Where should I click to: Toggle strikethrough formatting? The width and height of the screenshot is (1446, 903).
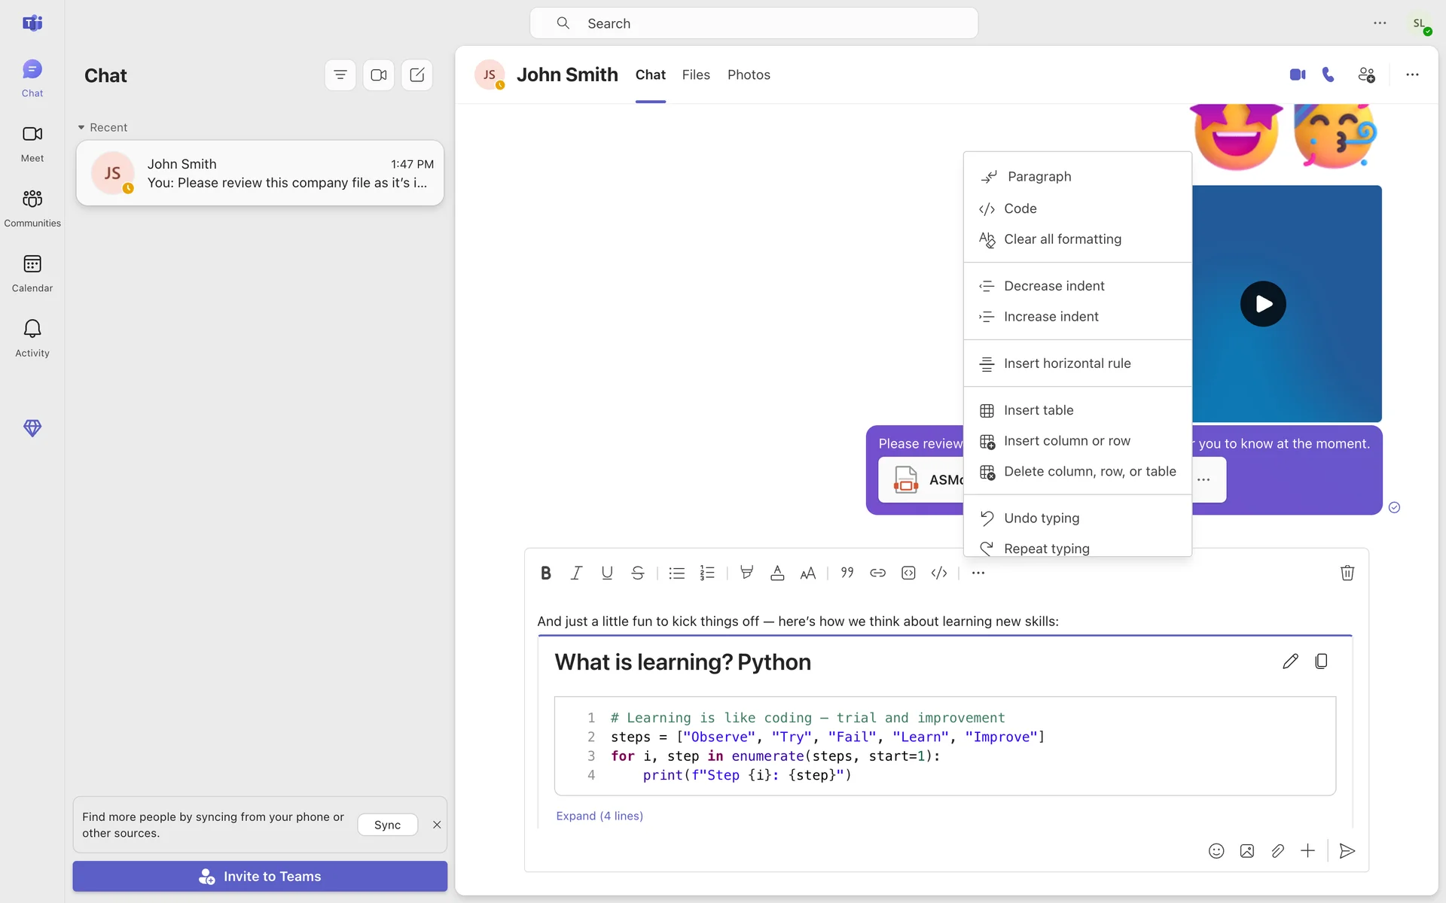point(637,573)
